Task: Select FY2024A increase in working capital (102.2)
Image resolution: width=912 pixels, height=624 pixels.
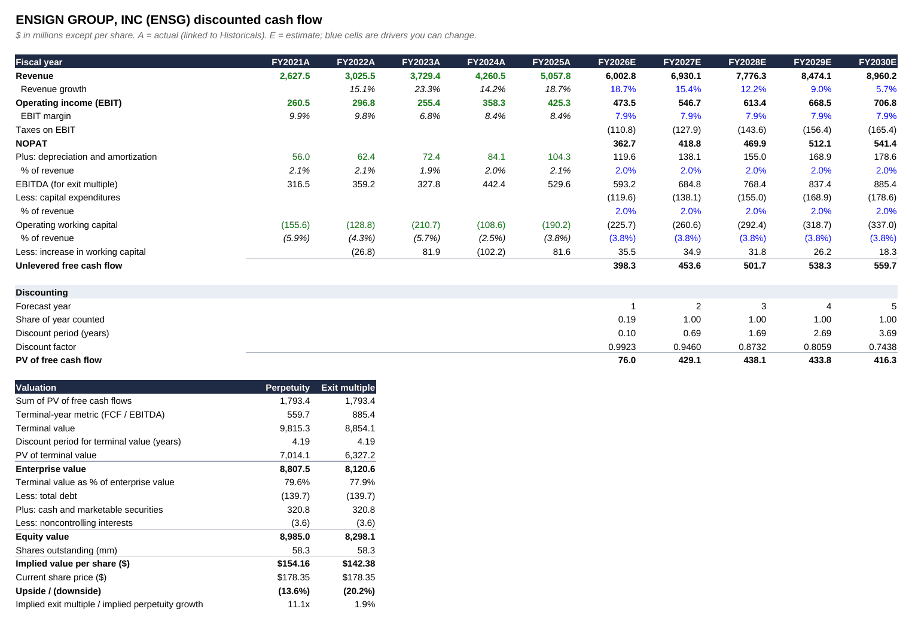Action: pos(491,252)
